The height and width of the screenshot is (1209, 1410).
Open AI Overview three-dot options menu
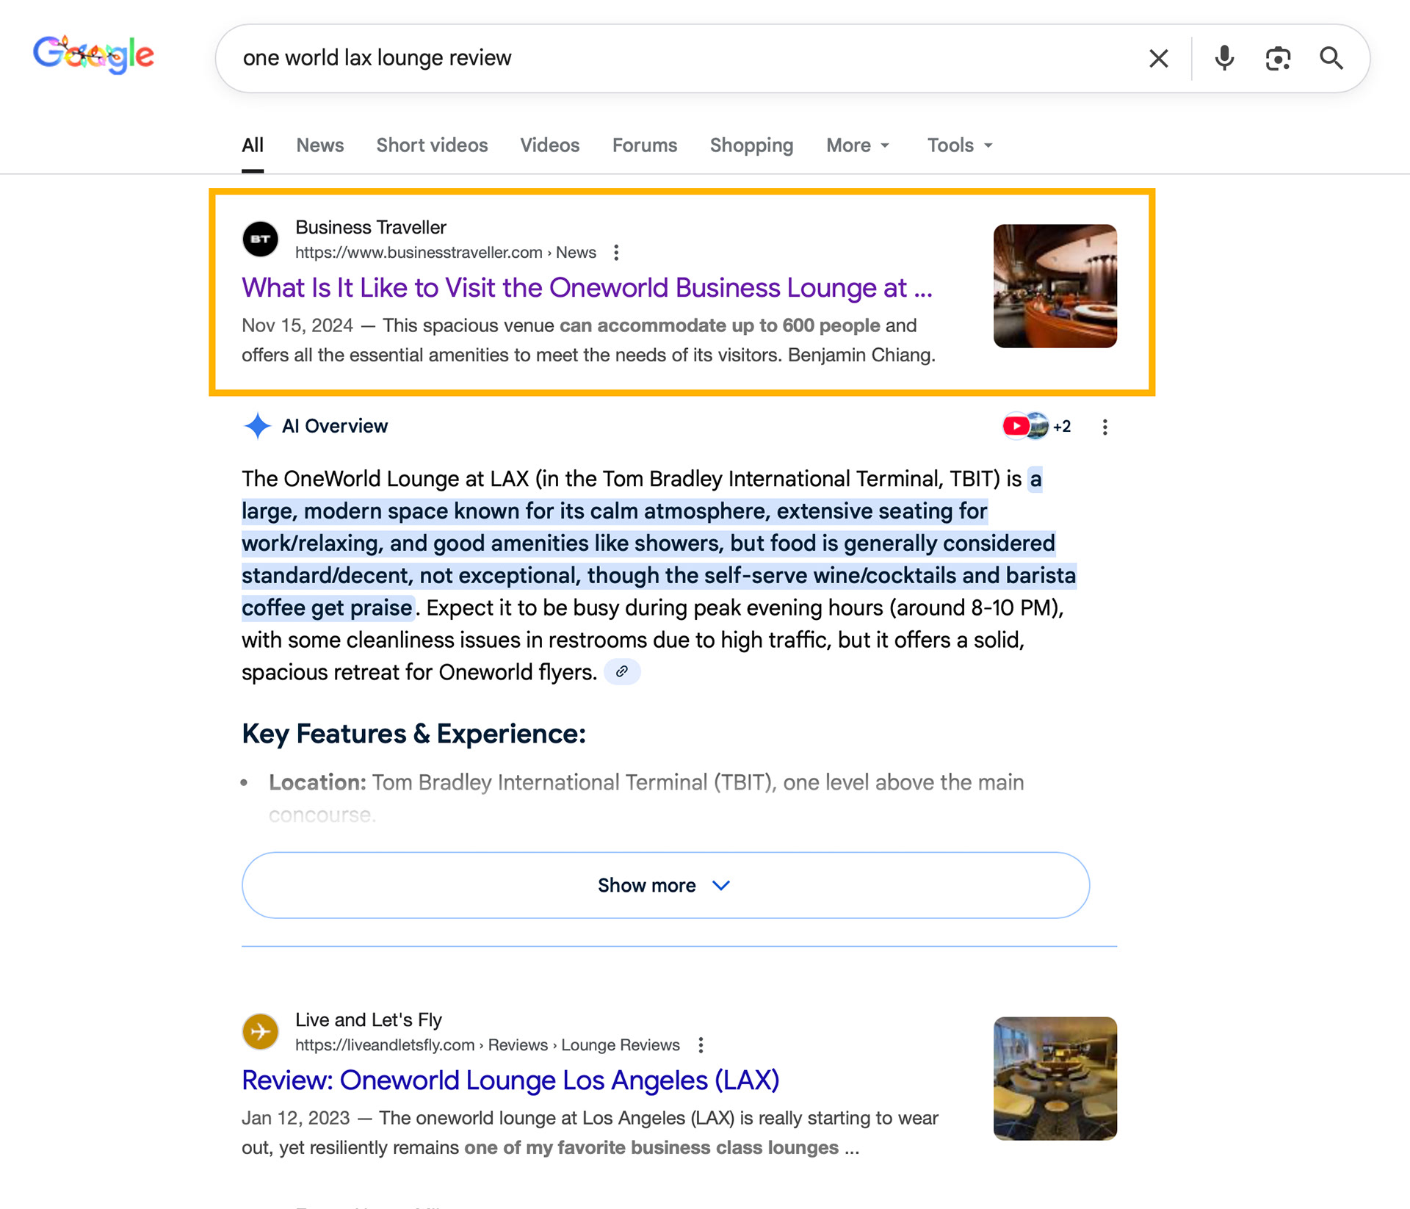(x=1104, y=427)
